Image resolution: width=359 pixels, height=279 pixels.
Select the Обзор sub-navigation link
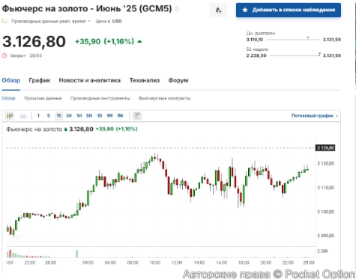click(x=8, y=98)
